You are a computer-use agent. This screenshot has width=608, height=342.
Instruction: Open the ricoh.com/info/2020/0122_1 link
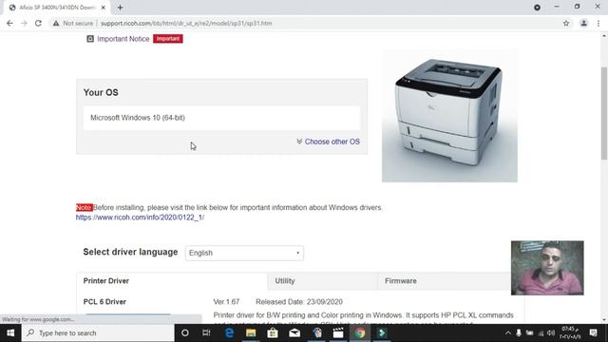140,218
